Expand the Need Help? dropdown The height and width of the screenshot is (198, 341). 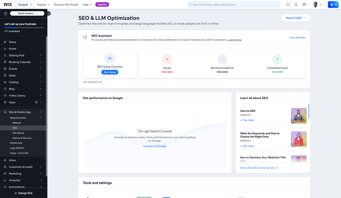[296, 18]
